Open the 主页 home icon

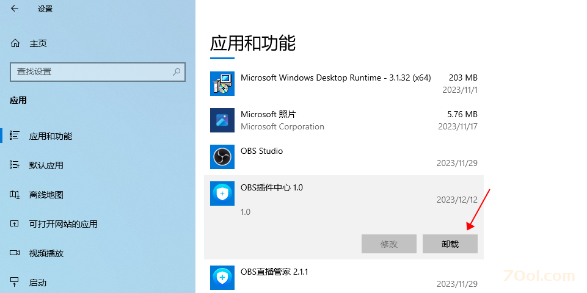(x=15, y=43)
